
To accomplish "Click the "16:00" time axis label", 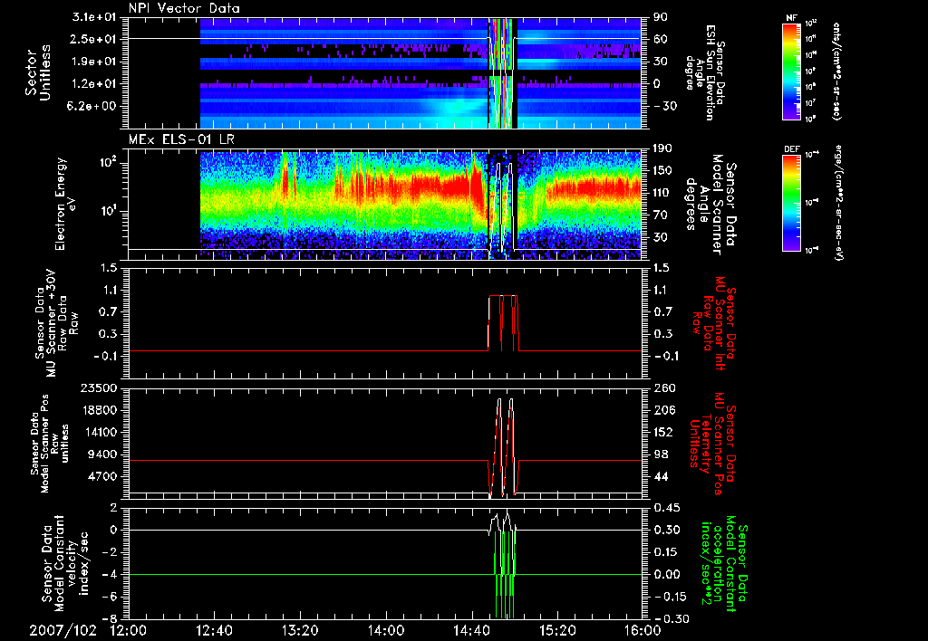I will point(643,631).
